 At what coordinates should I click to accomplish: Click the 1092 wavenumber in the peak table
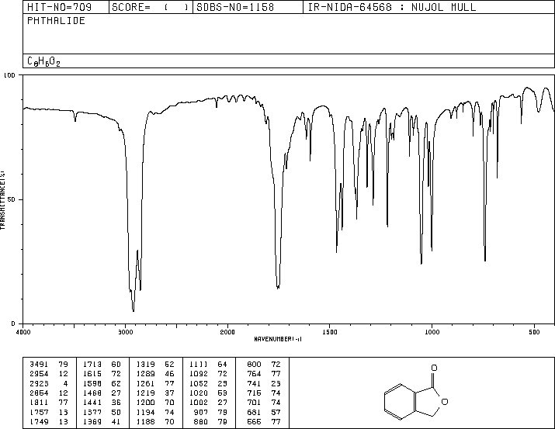[199, 374]
